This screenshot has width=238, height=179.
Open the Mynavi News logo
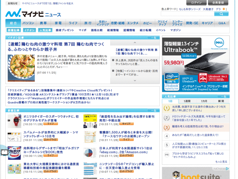click(x=33, y=13)
